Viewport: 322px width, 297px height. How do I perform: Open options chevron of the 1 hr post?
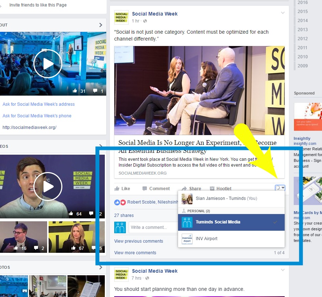(283, 13)
